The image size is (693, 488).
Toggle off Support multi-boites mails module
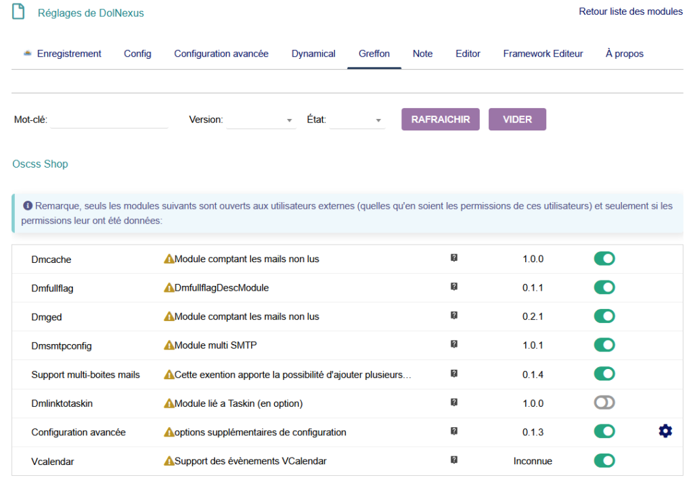click(604, 374)
